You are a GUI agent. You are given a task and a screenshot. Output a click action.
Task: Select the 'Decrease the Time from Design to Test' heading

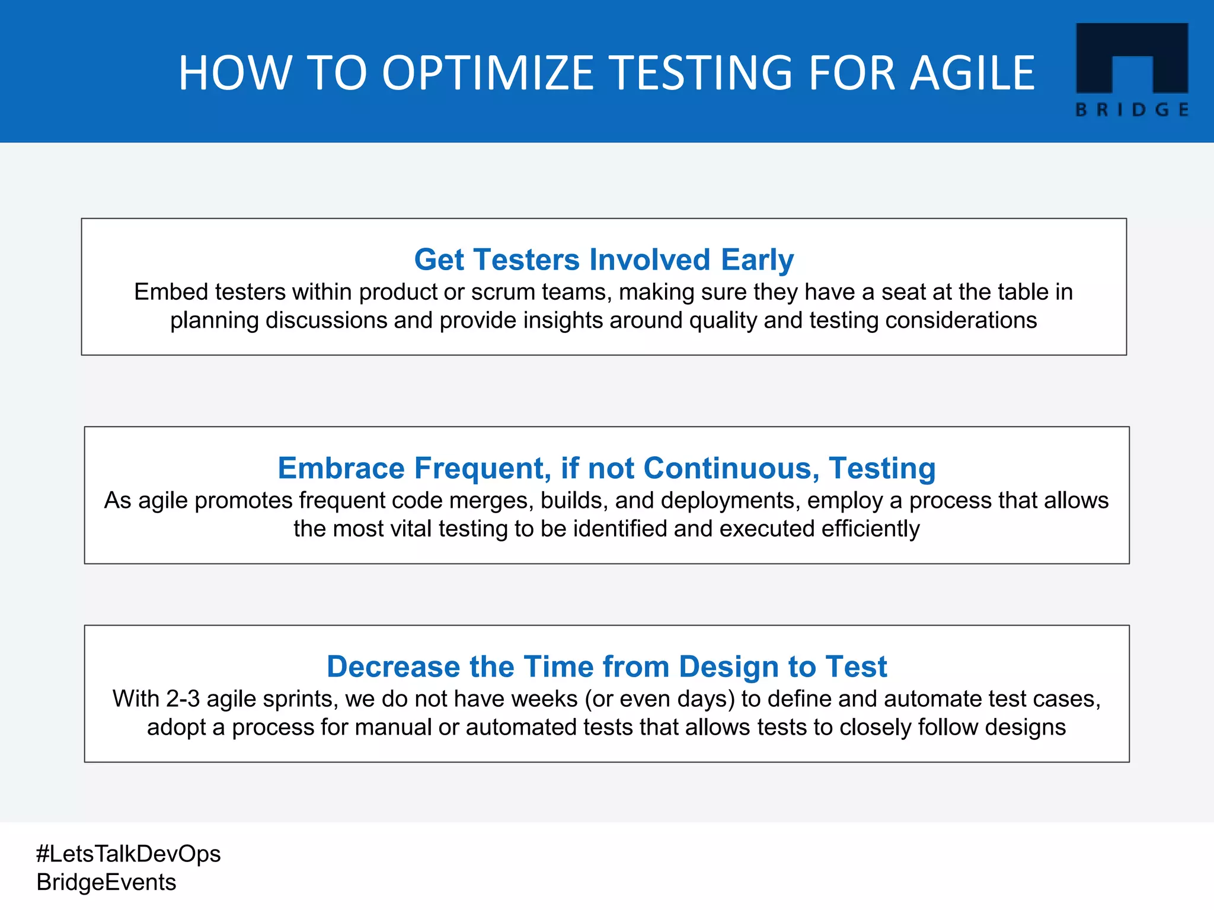coord(606,667)
